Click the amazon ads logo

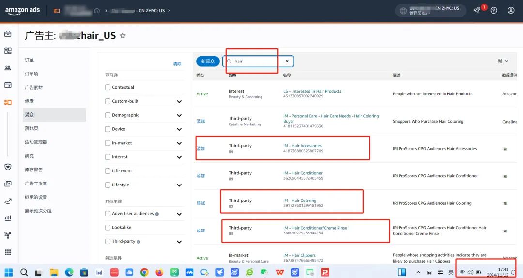(22, 10)
